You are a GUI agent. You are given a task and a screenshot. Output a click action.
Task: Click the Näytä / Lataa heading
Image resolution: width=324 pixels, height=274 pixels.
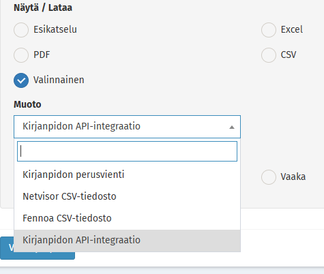tap(43, 7)
